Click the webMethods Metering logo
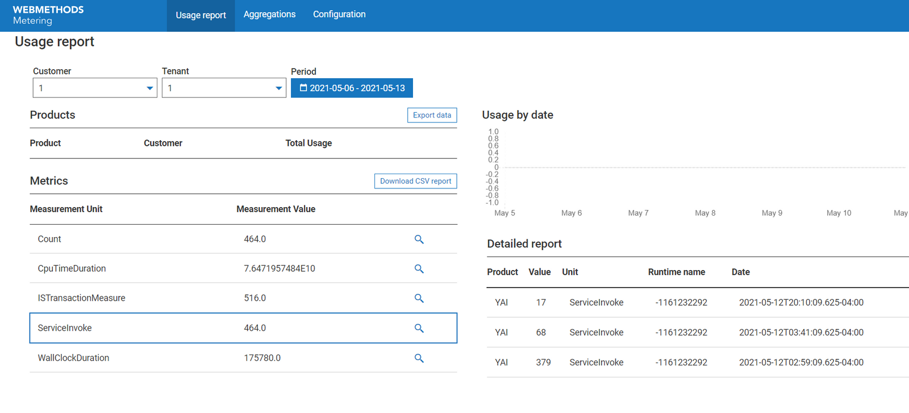Screen dimensions: 909x413 [48, 15]
